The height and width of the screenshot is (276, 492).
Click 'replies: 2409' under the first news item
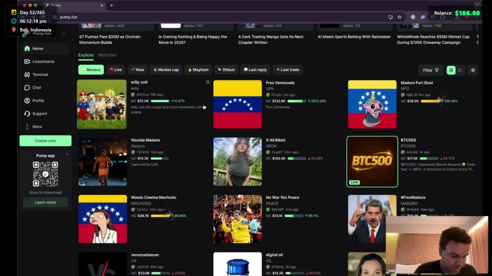[x=114, y=26]
